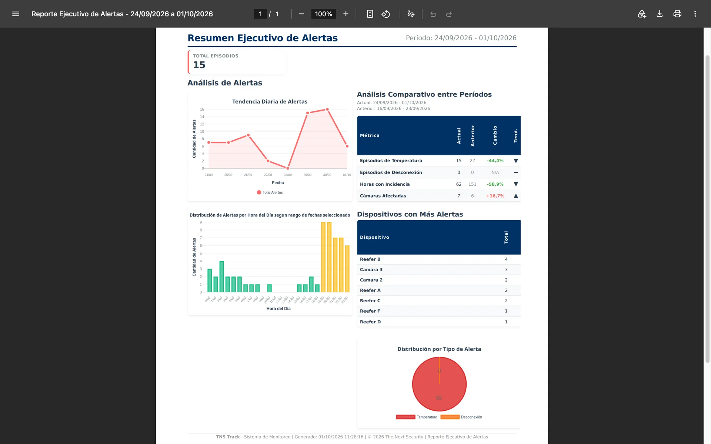711x444 pixels.
Task: Click the down trend arrow for Horas con Incidencia
Action: click(516, 184)
